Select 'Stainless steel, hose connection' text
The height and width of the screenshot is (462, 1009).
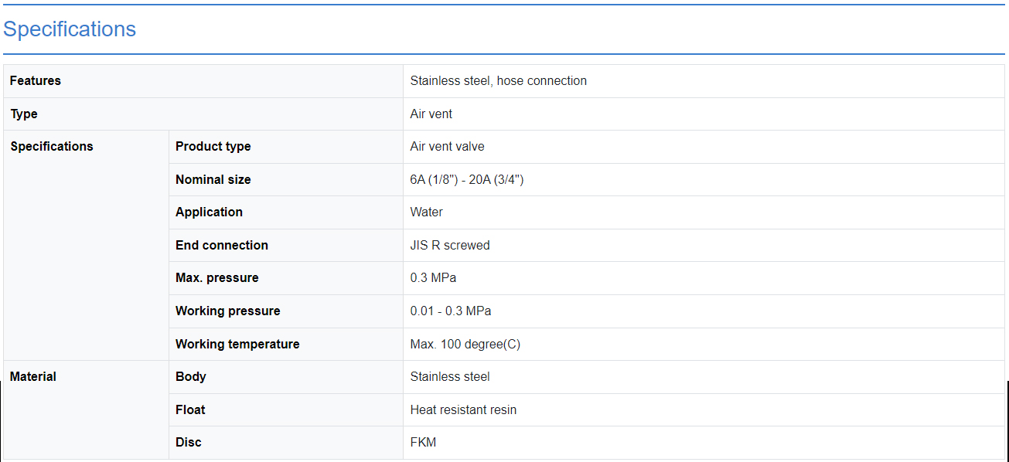(x=498, y=81)
